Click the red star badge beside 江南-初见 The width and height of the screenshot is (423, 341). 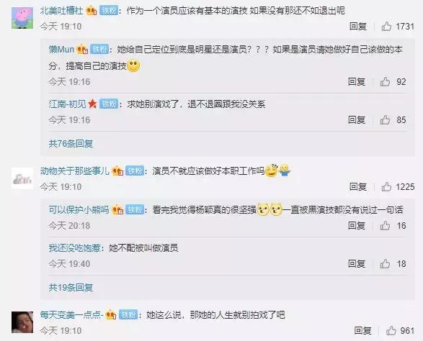(x=92, y=104)
